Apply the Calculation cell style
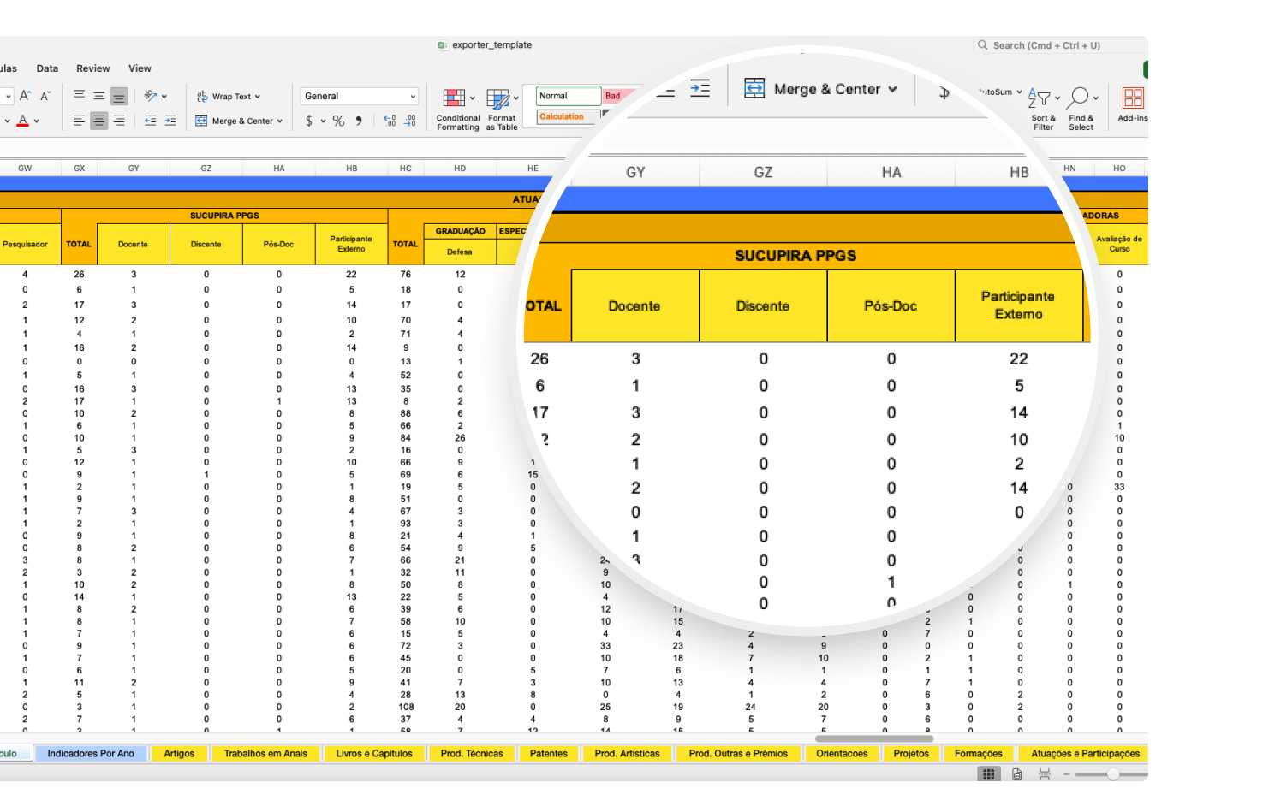The height and width of the screenshot is (806, 1263). tap(567, 117)
